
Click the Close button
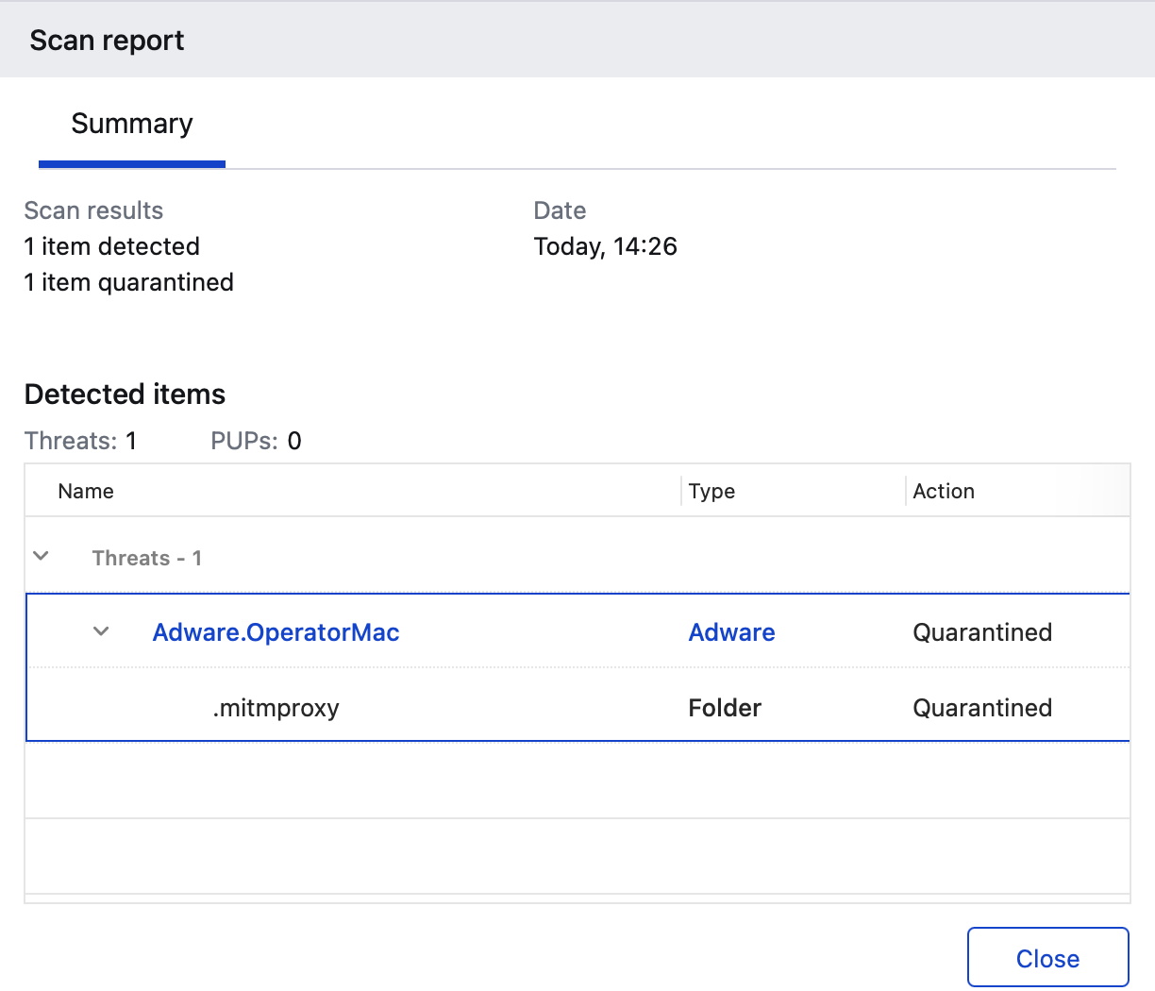1047,958
